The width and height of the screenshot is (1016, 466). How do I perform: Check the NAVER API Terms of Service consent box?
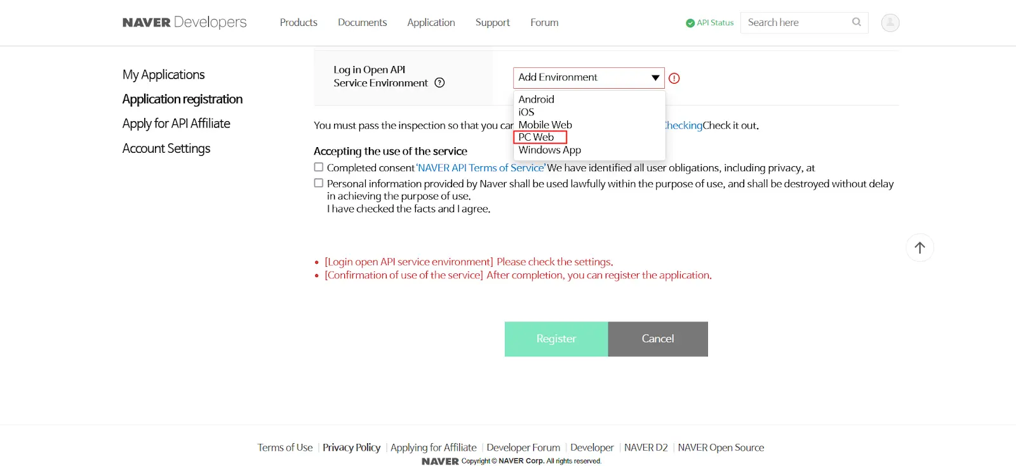[x=319, y=167]
